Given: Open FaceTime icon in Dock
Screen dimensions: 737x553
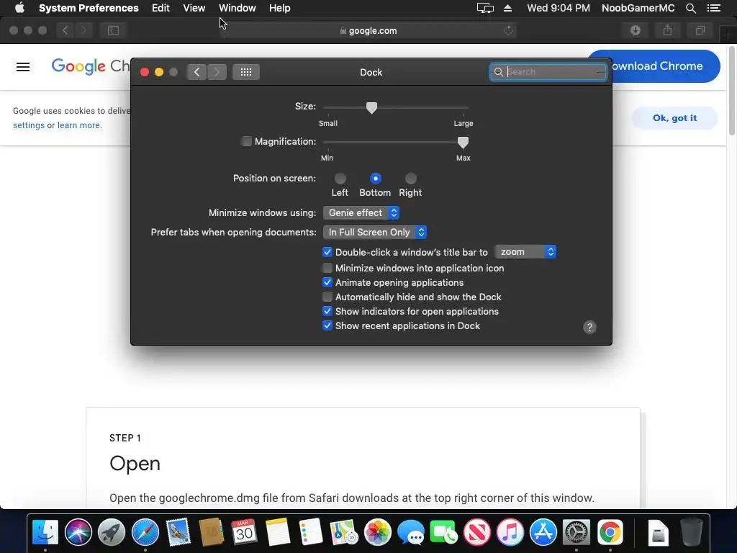Looking at the screenshot, I should pos(443,532).
